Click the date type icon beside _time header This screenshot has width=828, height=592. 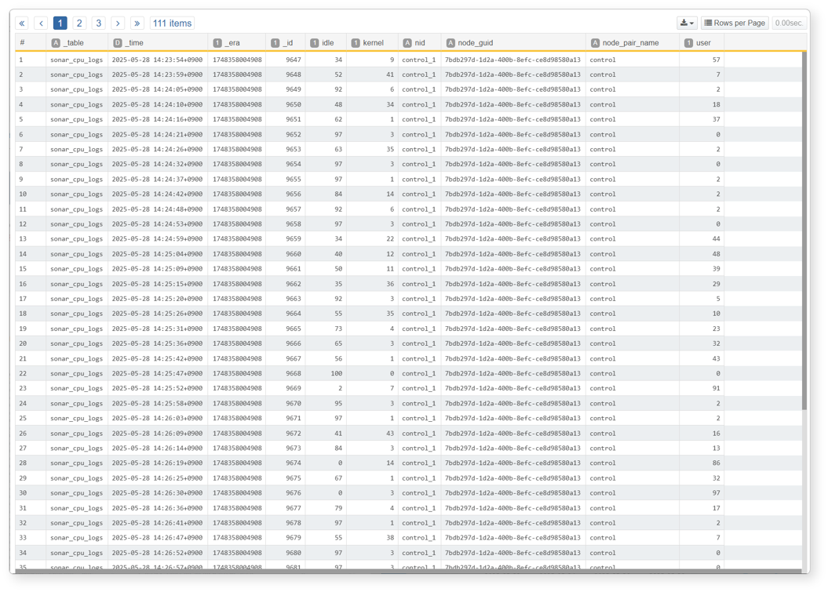(117, 43)
